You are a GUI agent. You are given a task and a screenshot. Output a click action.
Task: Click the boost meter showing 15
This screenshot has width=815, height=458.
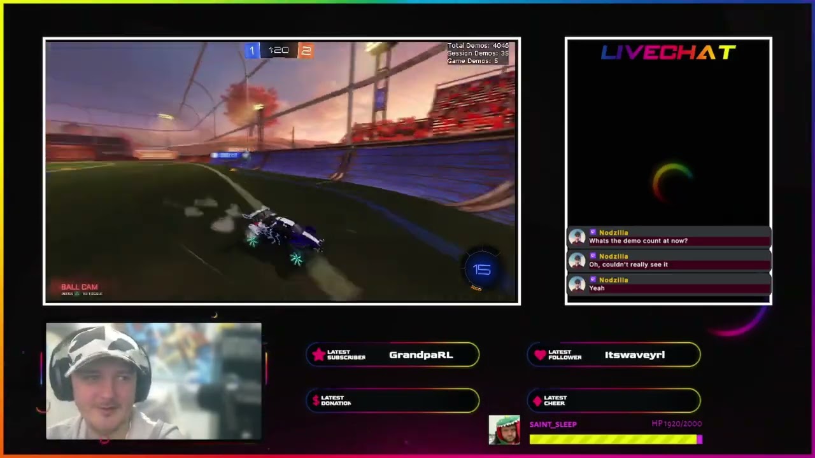tap(482, 270)
